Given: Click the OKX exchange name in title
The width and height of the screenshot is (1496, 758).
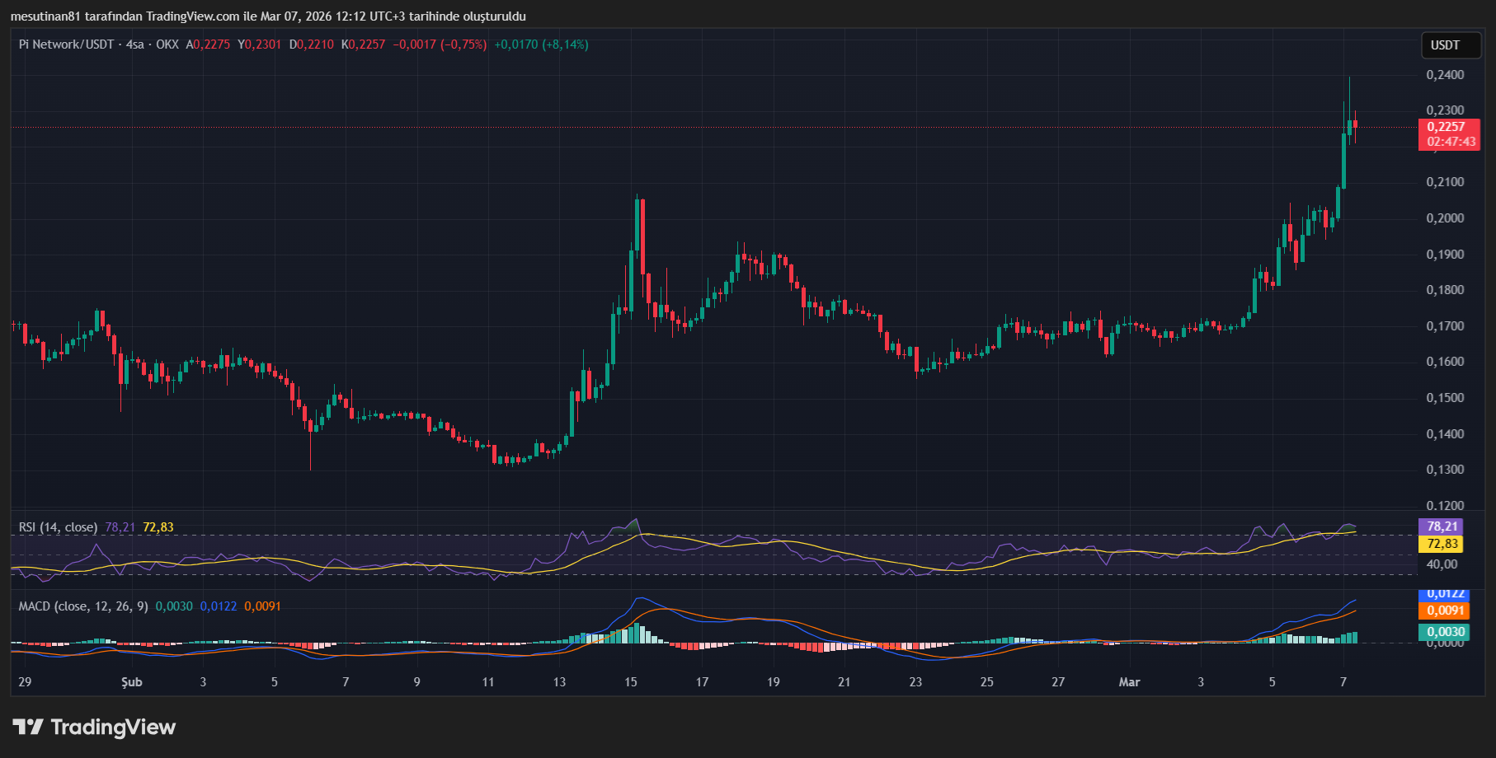Looking at the screenshot, I should coord(167,44).
